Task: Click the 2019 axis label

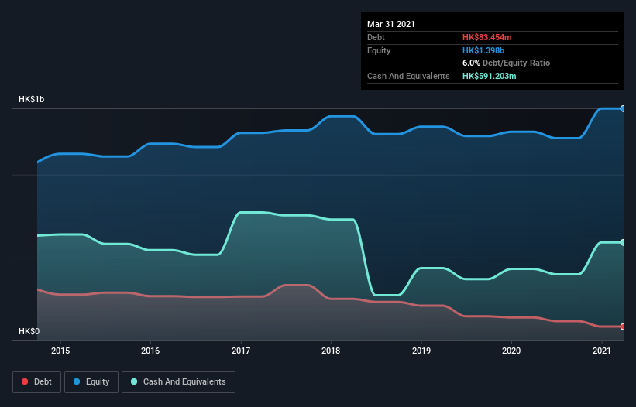Action: coord(421,351)
